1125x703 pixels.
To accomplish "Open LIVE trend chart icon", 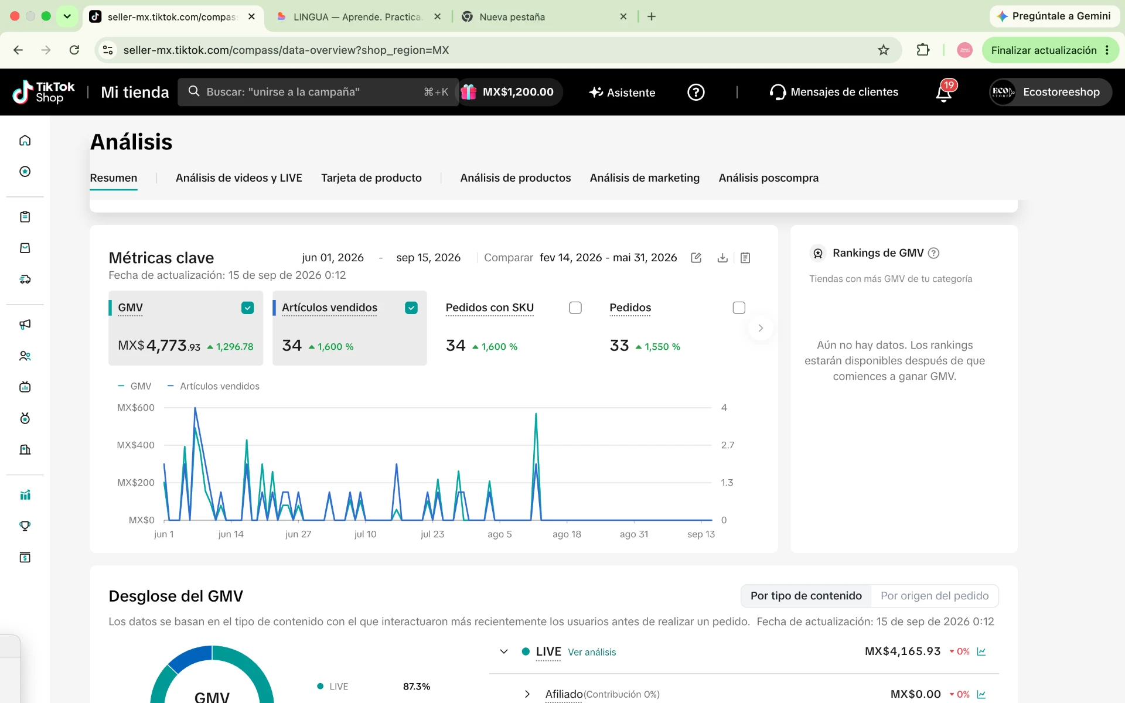I will click(981, 651).
